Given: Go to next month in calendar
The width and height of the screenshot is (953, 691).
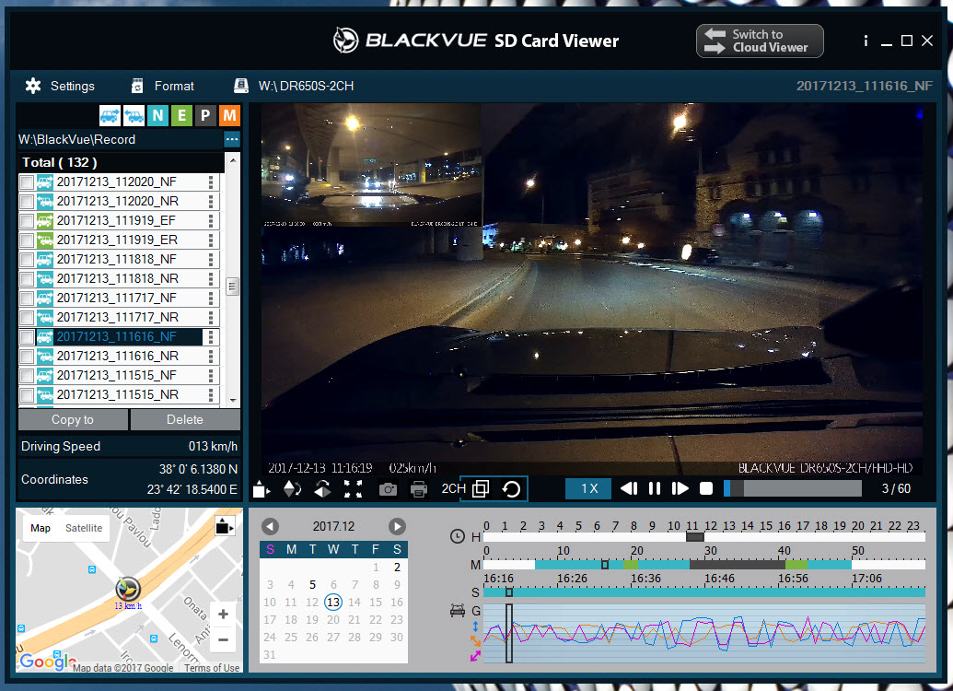Looking at the screenshot, I should [397, 526].
